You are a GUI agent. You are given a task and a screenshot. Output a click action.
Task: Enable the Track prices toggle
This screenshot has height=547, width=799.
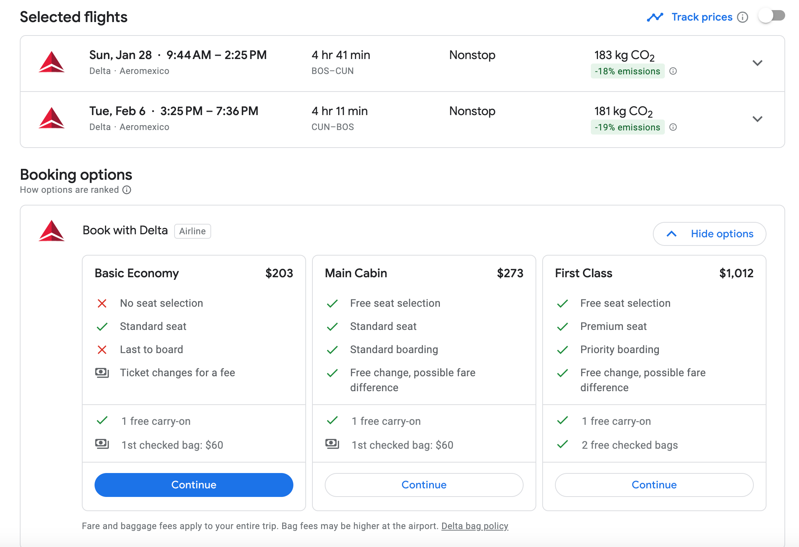[771, 16]
